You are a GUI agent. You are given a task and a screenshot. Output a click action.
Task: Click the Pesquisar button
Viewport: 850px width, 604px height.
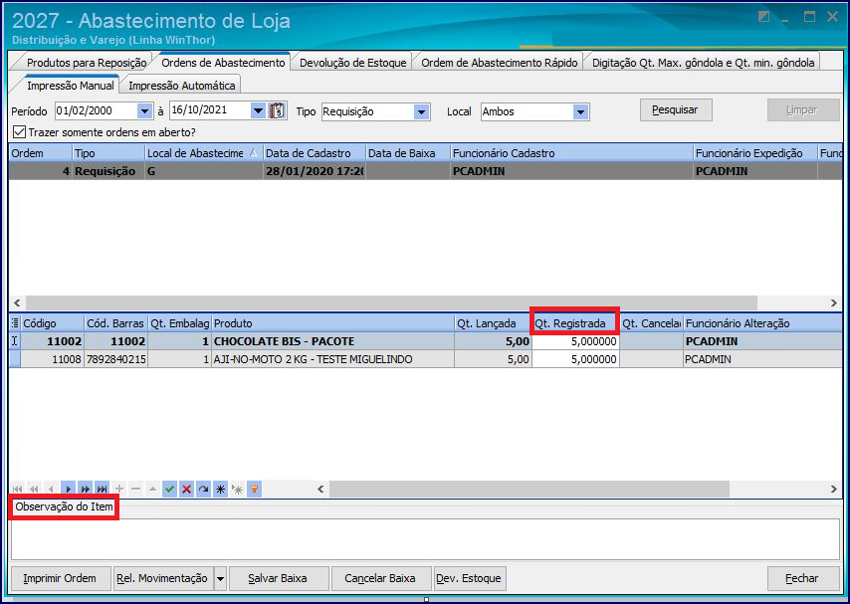(x=676, y=110)
